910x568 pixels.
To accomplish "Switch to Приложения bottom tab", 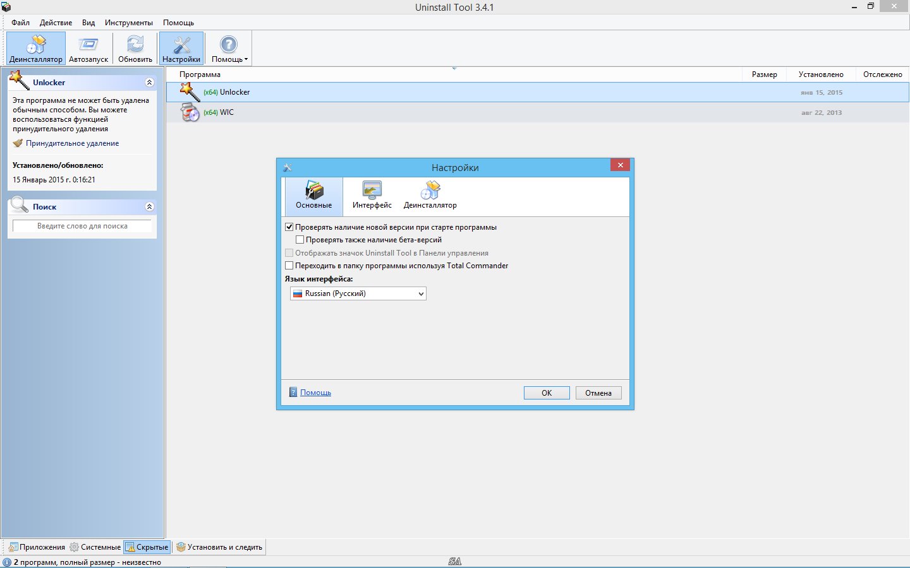I will pyautogui.click(x=37, y=547).
